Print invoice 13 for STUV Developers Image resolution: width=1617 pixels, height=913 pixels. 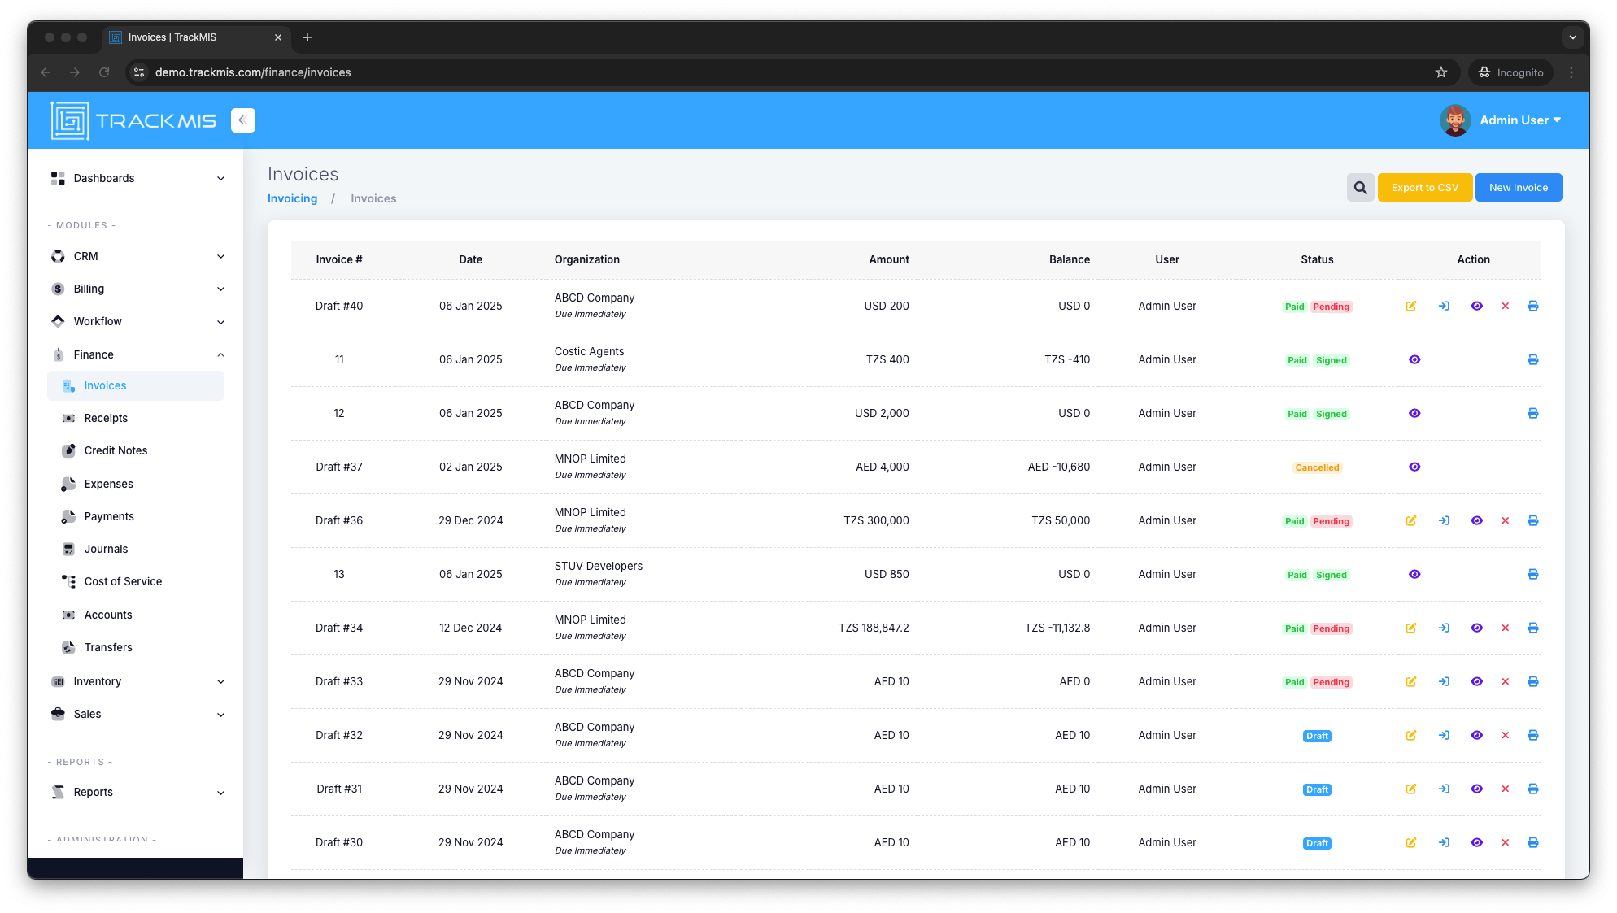(x=1533, y=574)
